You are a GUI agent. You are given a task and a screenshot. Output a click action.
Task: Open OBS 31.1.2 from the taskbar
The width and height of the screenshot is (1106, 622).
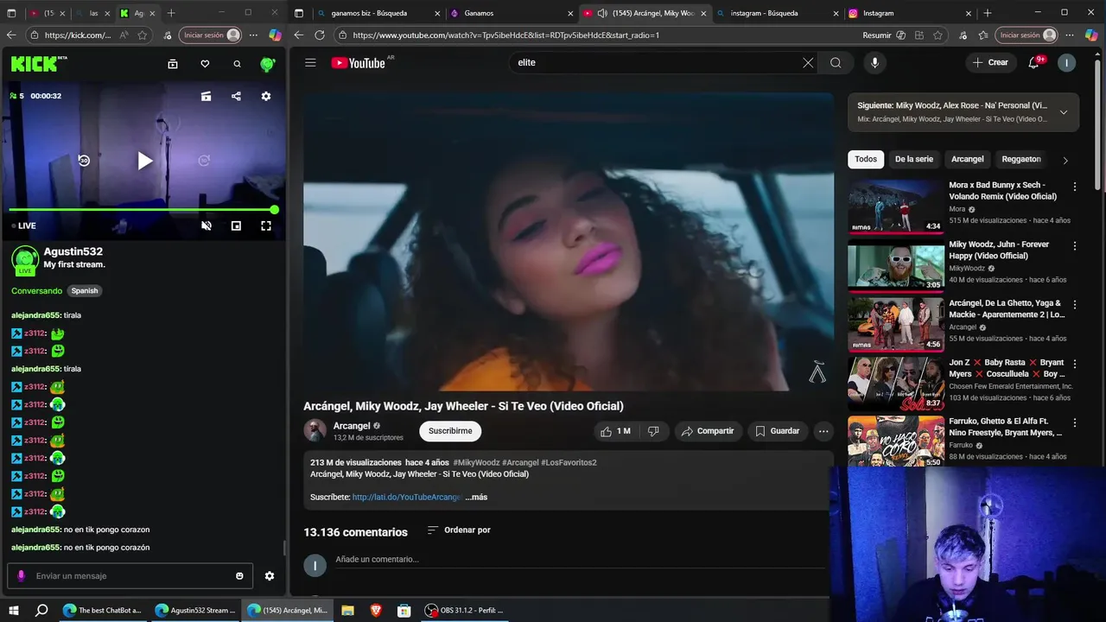tap(465, 610)
